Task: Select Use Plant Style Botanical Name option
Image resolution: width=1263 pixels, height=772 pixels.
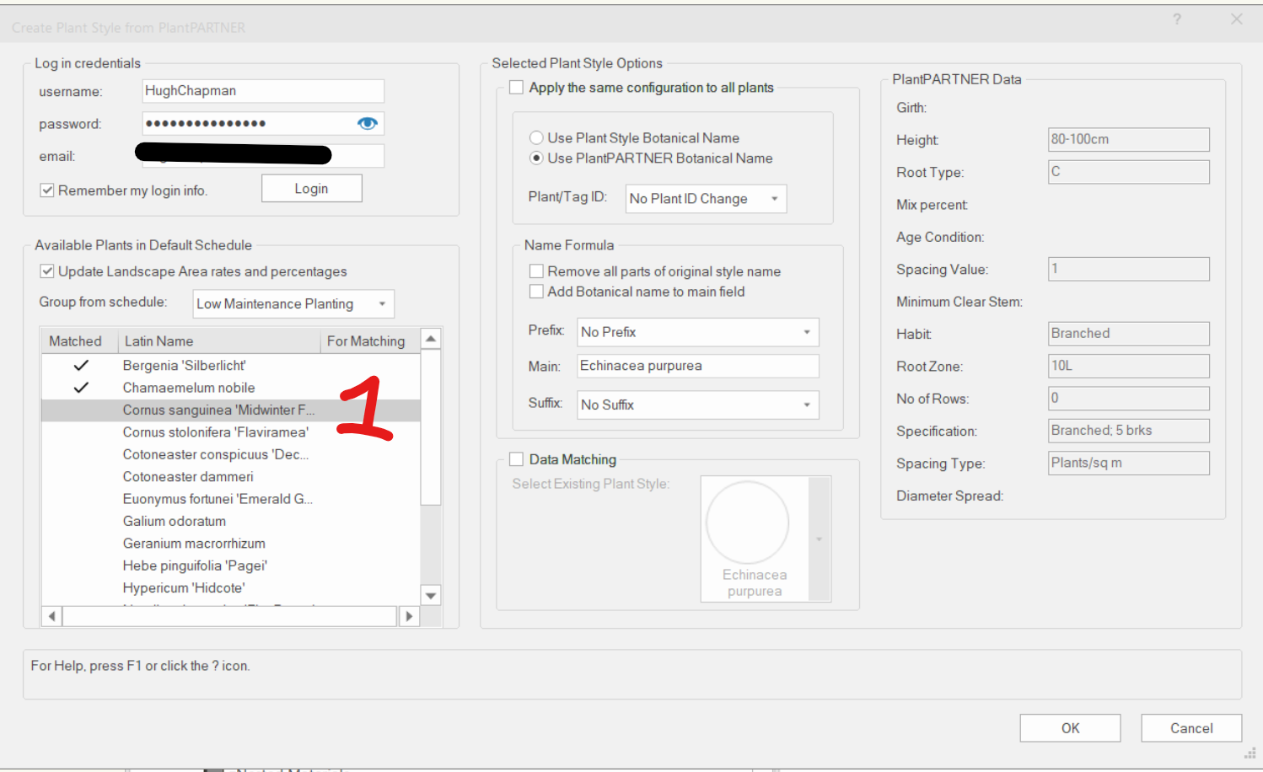Action: [536, 138]
